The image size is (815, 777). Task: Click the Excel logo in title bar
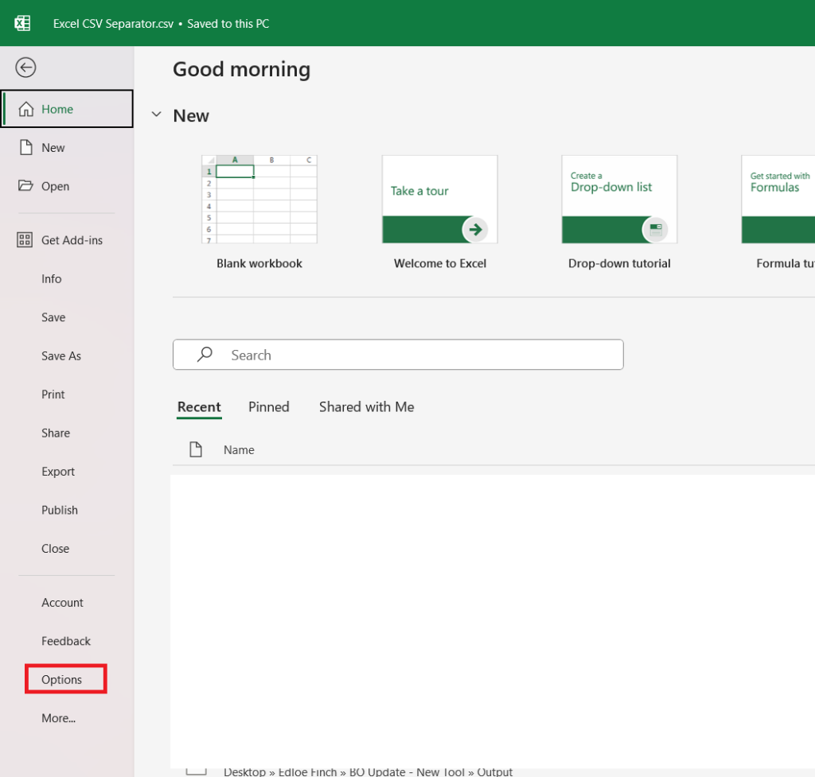[22, 23]
